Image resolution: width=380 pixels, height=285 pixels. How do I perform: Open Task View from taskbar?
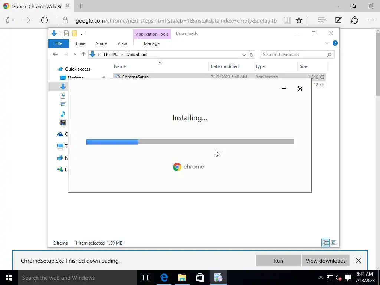[145, 278]
